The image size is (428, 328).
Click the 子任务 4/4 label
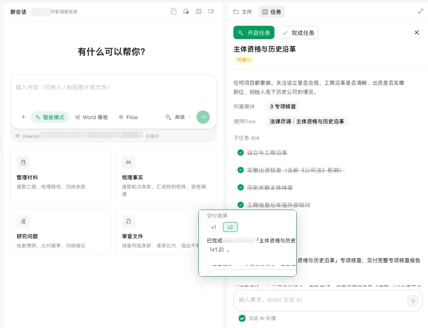point(246,138)
